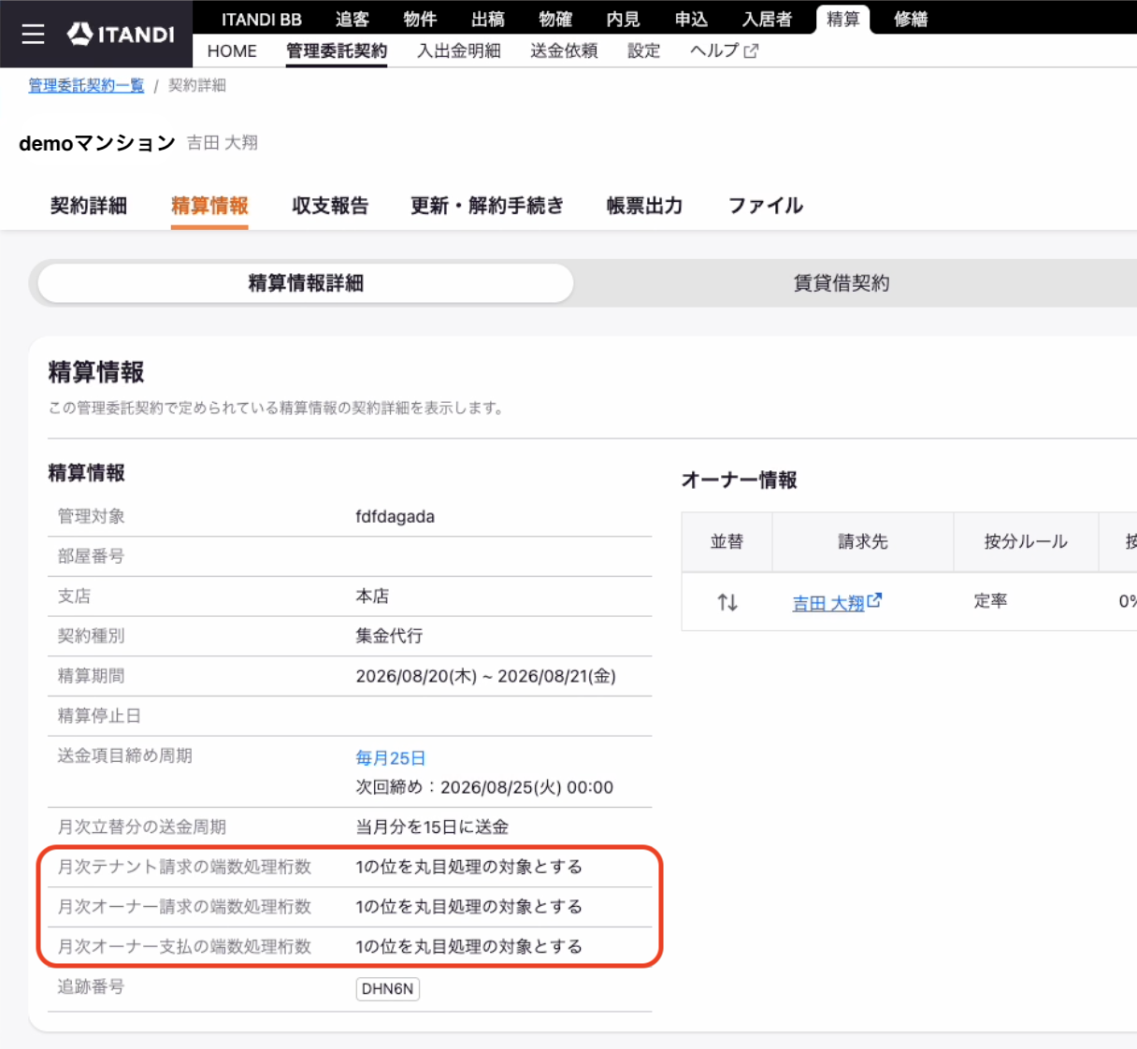
Task: Open the 申込 top menu
Action: click(691, 19)
